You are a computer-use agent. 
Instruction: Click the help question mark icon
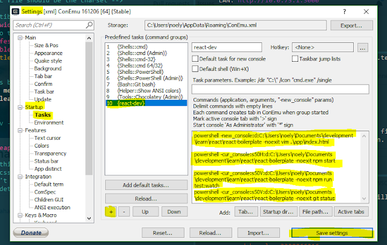point(344,11)
